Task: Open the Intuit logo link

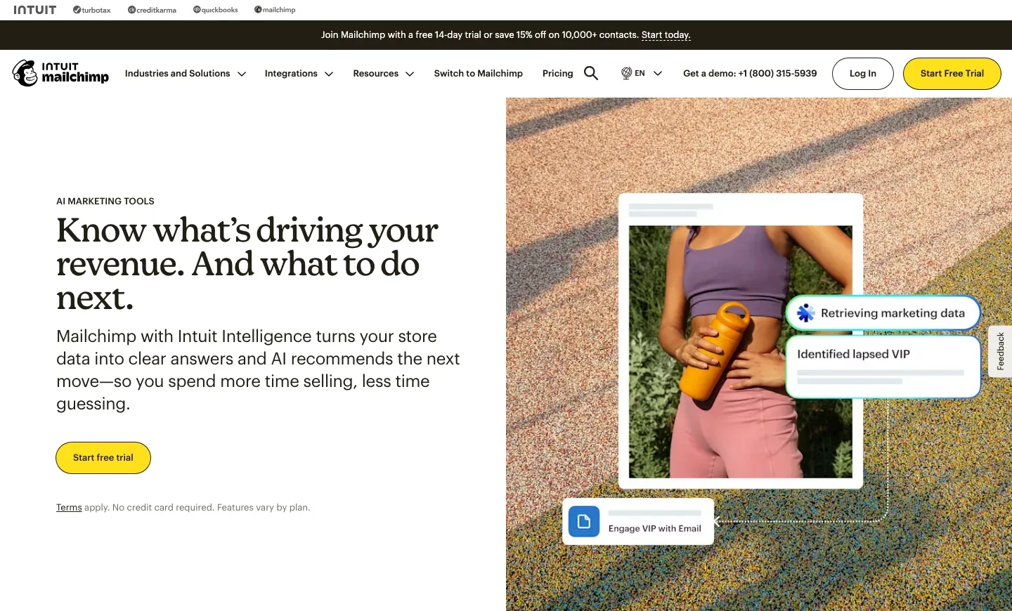Action: (35, 10)
